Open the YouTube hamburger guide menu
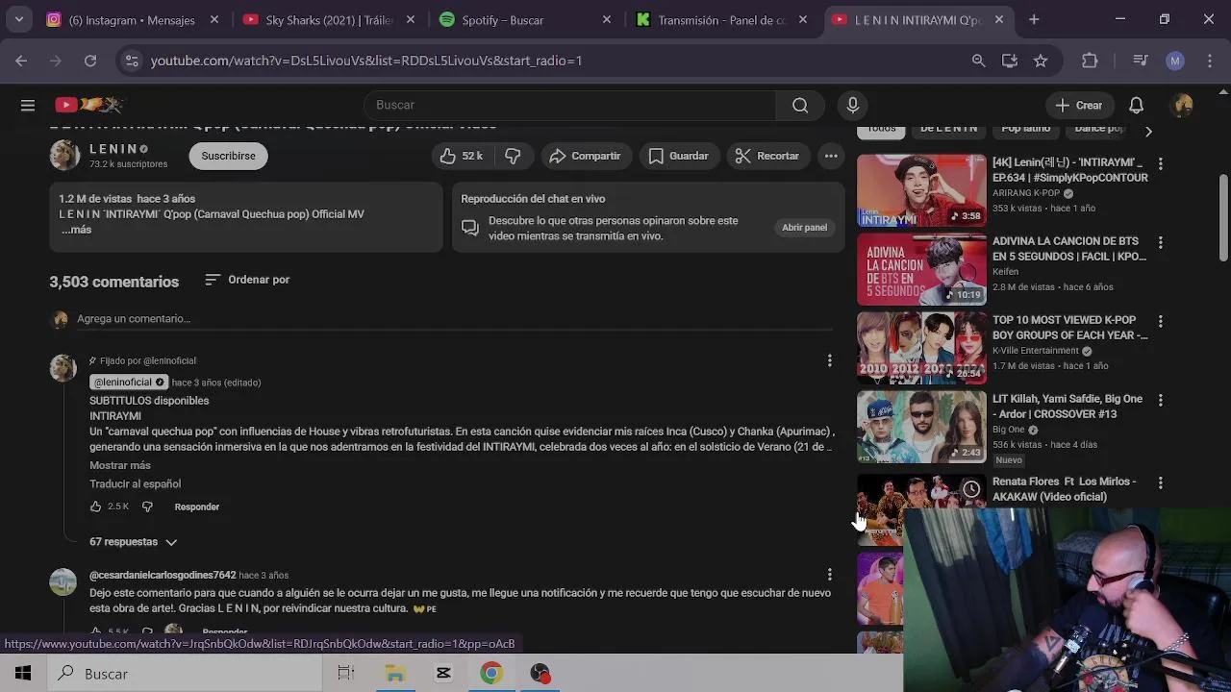The image size is (1231, 692). (x=28, y=105)
